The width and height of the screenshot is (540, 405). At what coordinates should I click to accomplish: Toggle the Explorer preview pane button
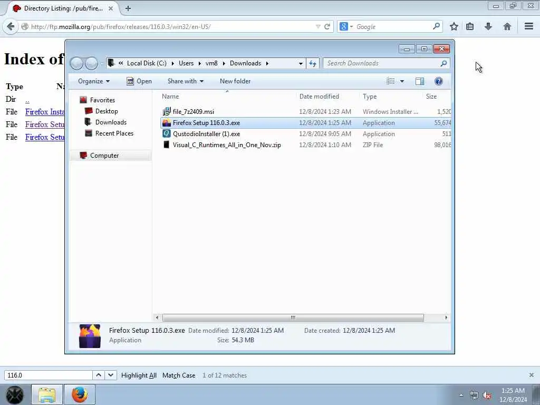[419, 81]
